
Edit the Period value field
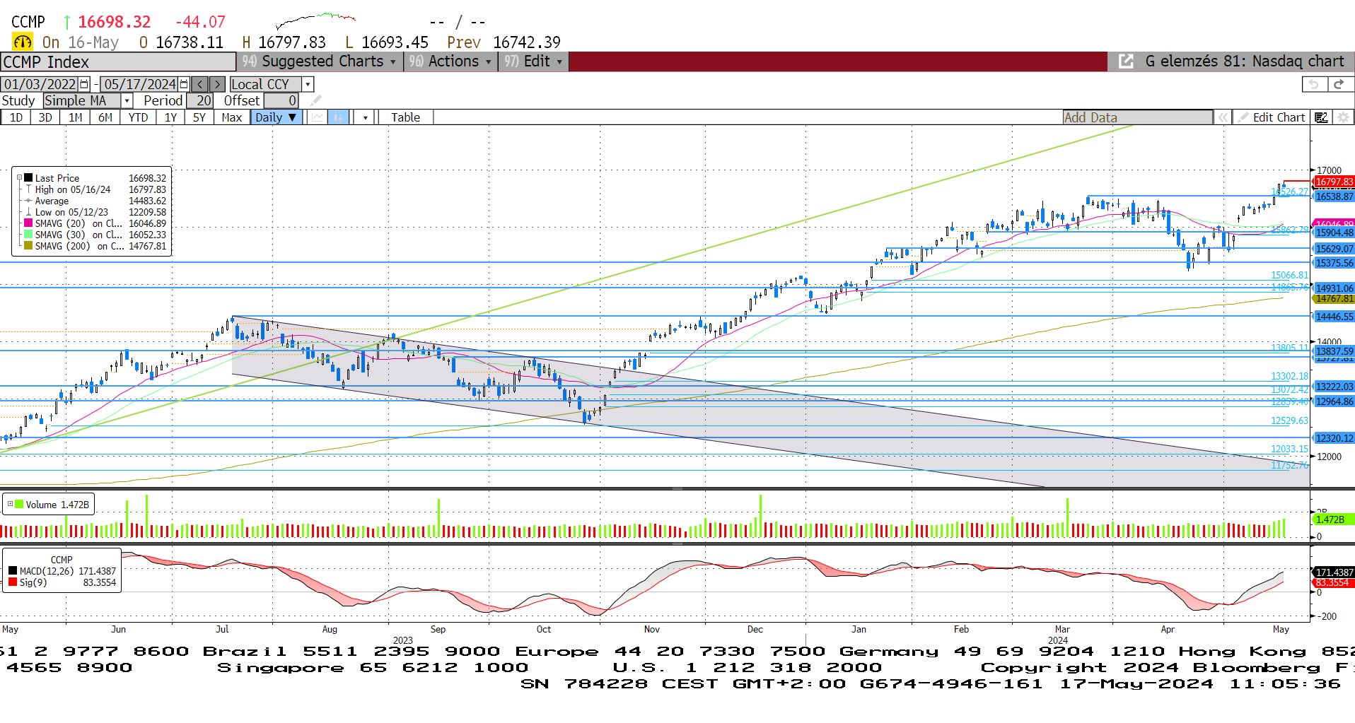pos(200,101)
